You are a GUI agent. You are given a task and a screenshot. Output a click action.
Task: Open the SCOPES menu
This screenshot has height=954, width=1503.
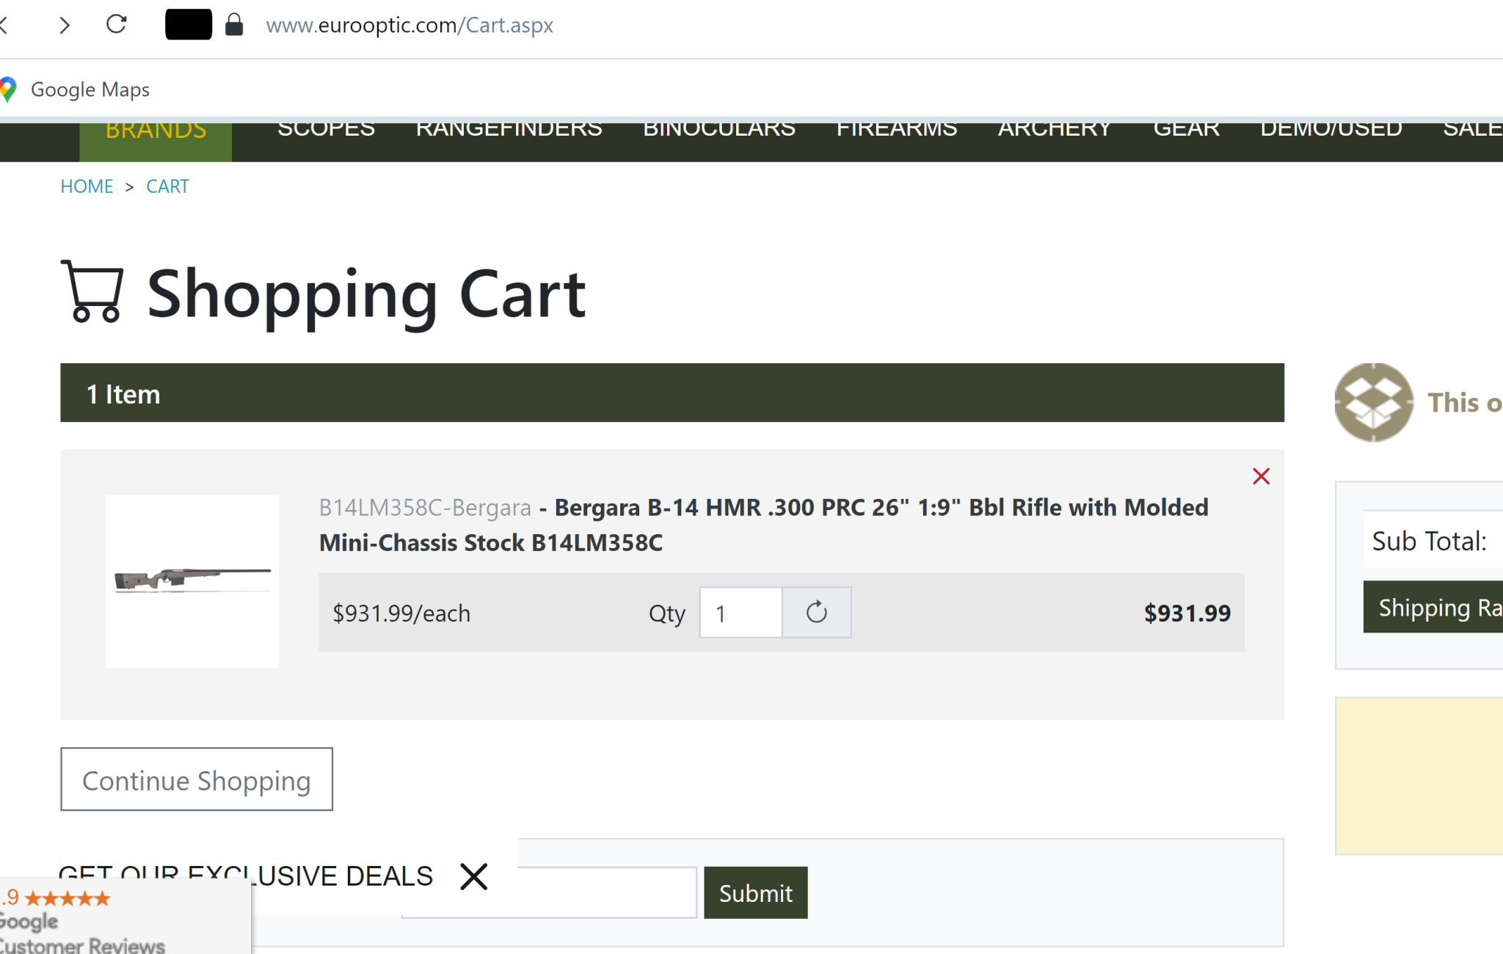pos(326,129)
